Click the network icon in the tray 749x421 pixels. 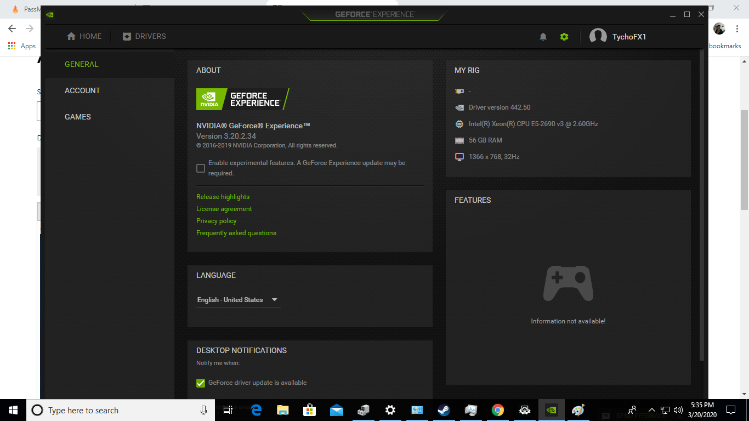(665, 410)
